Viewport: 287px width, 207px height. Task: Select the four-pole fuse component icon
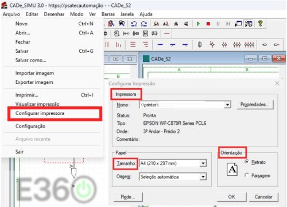pyautogui.click(x=249, y=45)
